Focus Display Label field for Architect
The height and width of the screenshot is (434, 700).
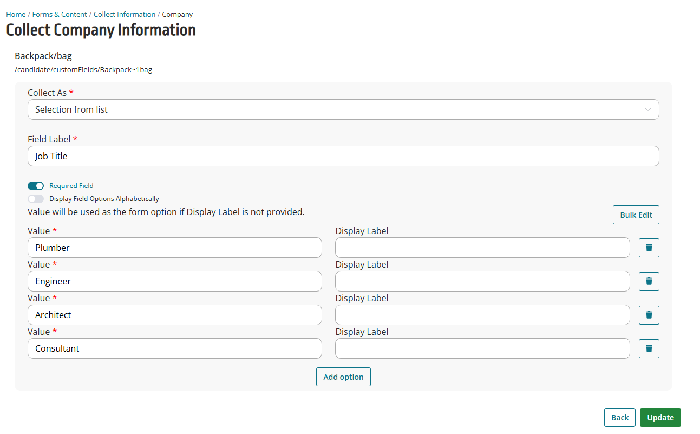482,315
